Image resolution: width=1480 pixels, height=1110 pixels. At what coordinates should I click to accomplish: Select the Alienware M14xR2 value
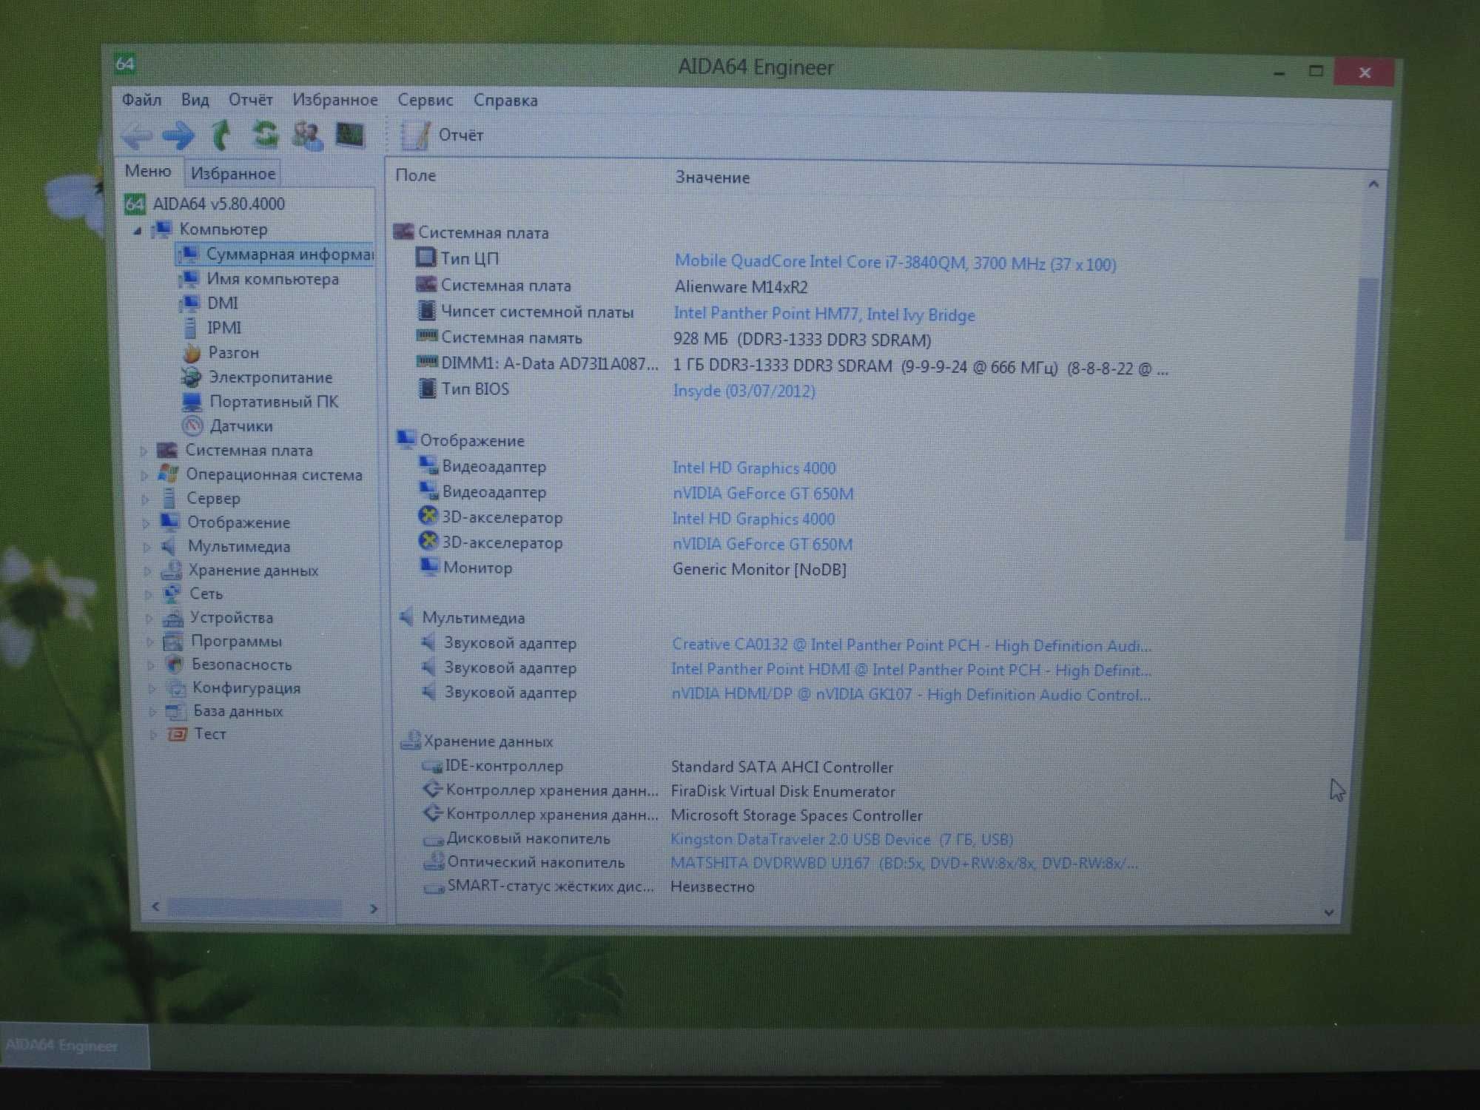click(741, 287)
